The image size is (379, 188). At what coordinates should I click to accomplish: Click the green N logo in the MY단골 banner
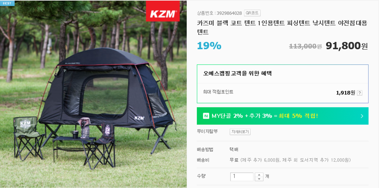206,116
